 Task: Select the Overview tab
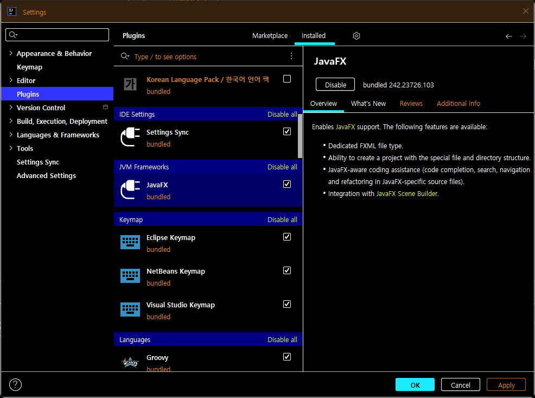(x=323, y=103)
